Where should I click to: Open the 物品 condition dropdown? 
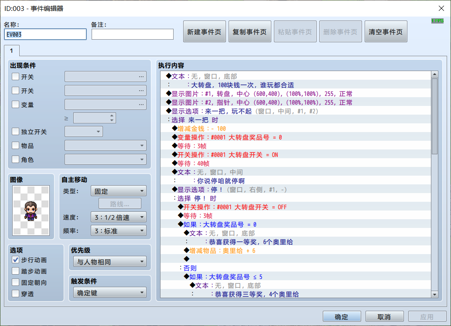(106, 146)
